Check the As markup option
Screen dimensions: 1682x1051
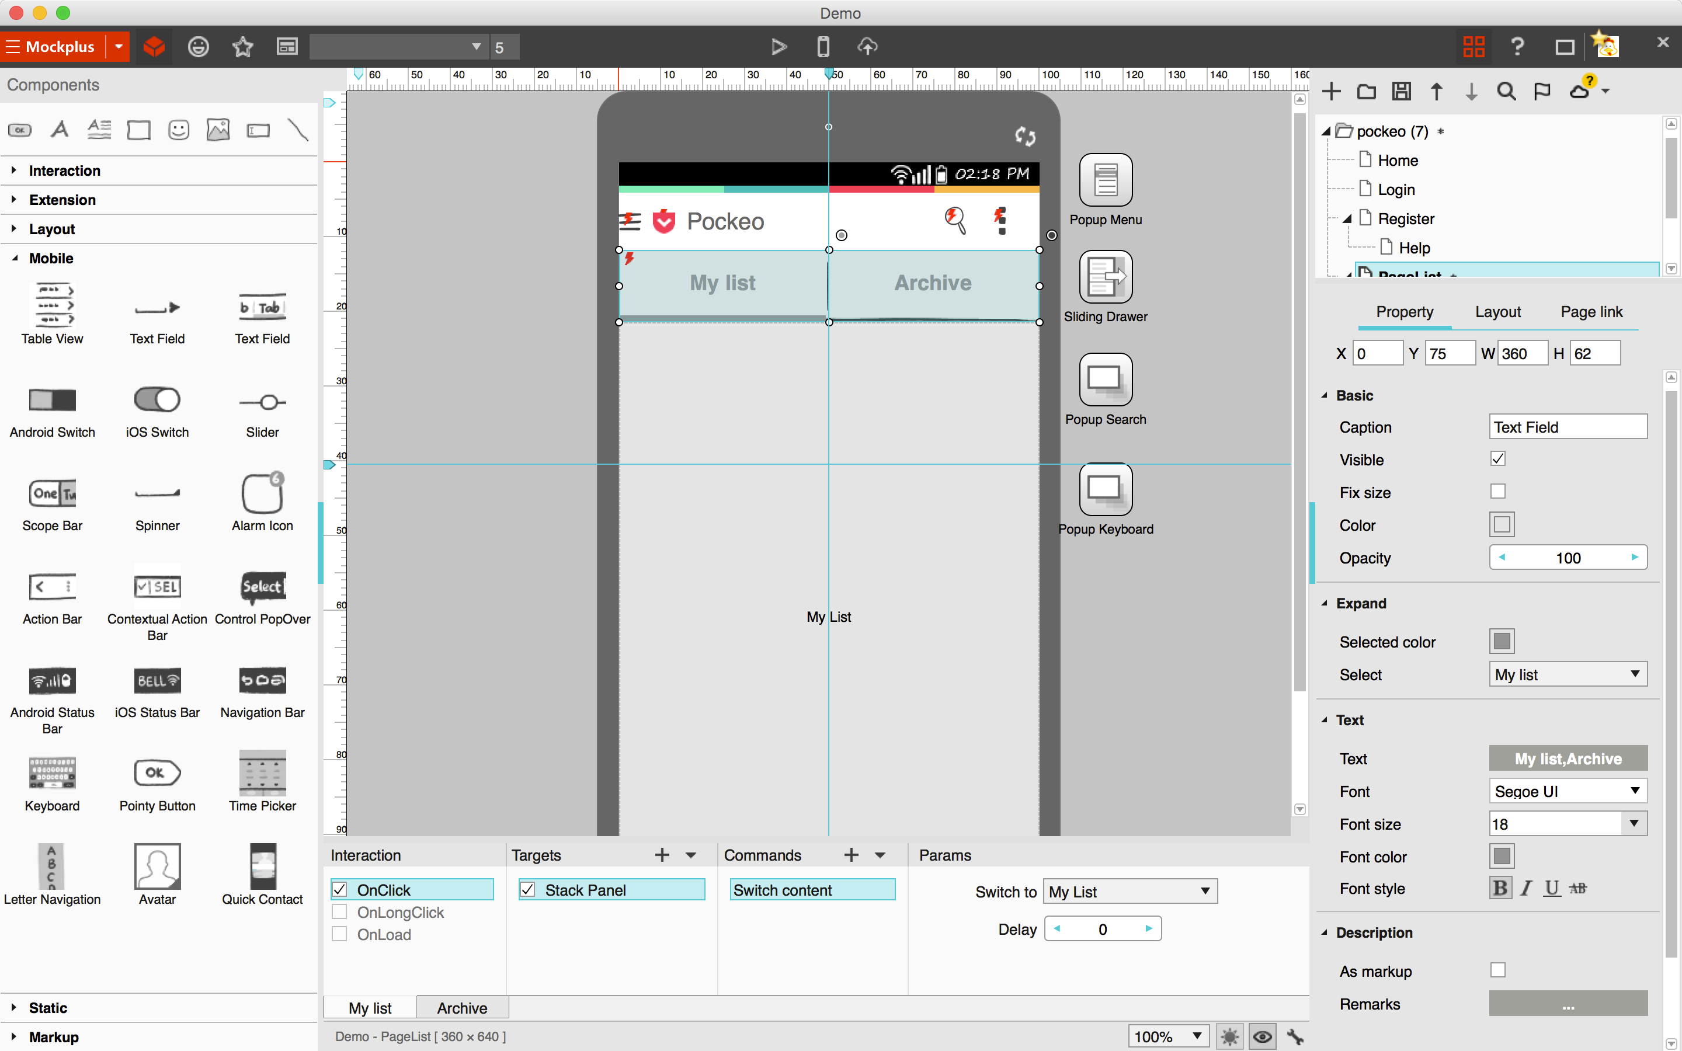[x=1499, y=970]
